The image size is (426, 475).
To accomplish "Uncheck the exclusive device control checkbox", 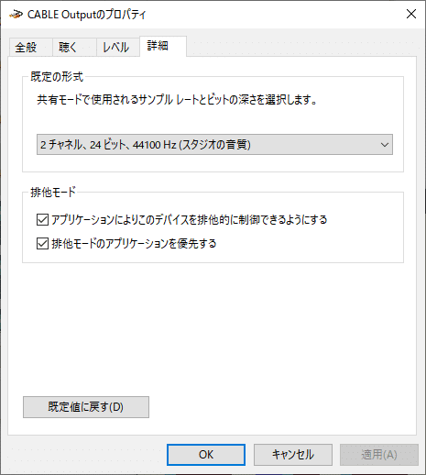I will (x=42, y=220).
